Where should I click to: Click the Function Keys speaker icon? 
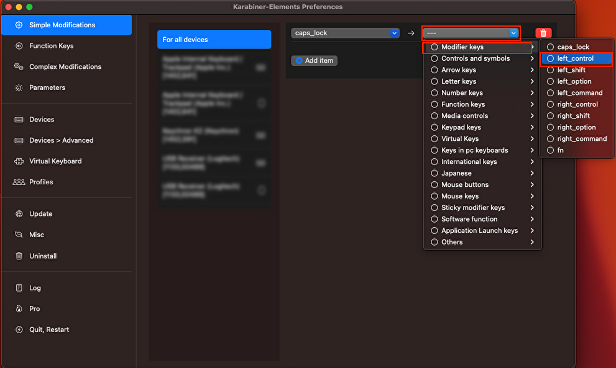[19, 46]
